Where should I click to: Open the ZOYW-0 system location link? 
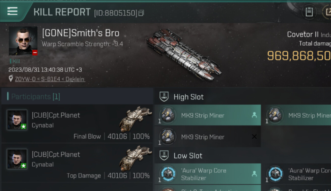(x=50, y=79)
